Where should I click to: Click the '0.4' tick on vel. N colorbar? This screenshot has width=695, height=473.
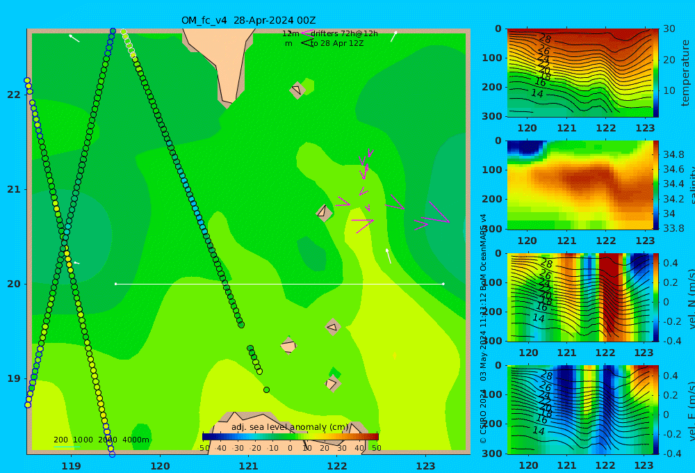[671, 263]
